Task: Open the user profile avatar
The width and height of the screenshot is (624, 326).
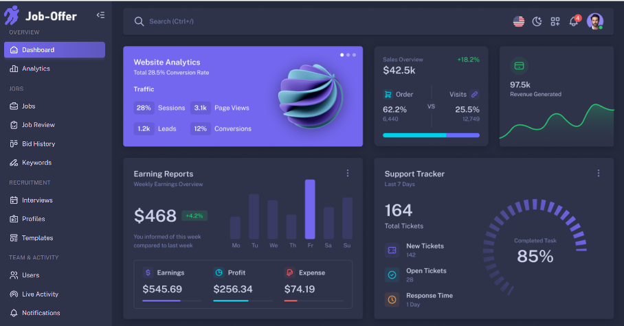Action: 595,21
